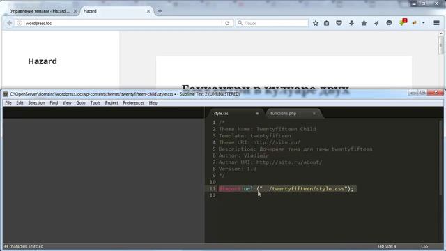
Task: Close the style.css editor tab
Action: pos(257,113)
